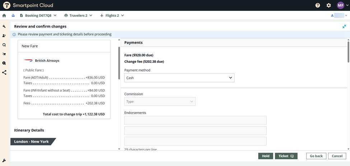Image resolution: width=350 pixels, height=166 pixels.
Task: Click the Hold button
Action: tap(265, 156)
